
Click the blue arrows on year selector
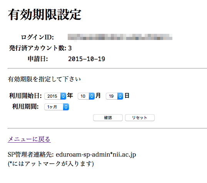click(x=63, y=96)
